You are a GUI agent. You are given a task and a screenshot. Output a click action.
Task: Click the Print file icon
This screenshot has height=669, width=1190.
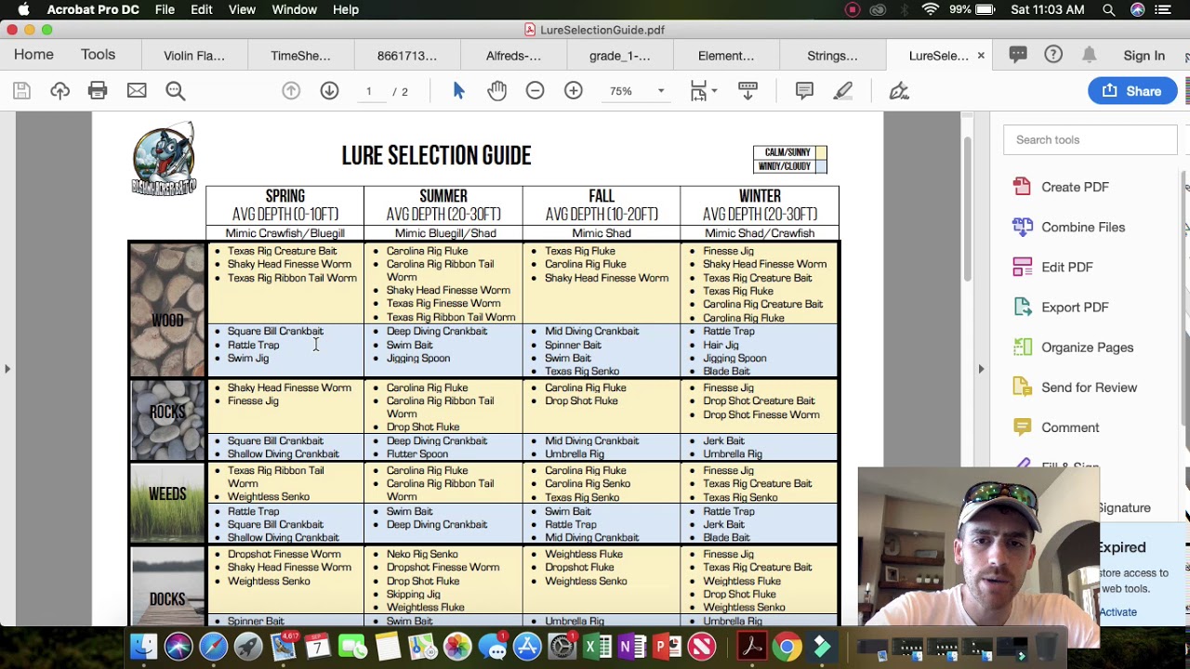click(98, 91)
